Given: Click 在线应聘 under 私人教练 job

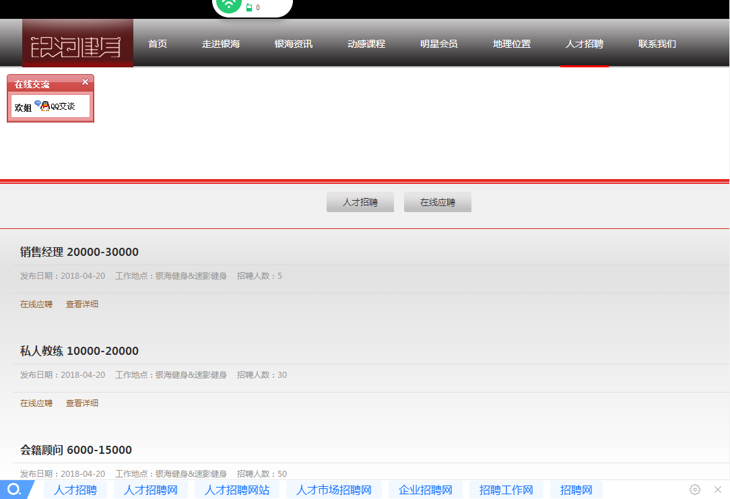Looking at the screenshot, I should coord(36,403).
